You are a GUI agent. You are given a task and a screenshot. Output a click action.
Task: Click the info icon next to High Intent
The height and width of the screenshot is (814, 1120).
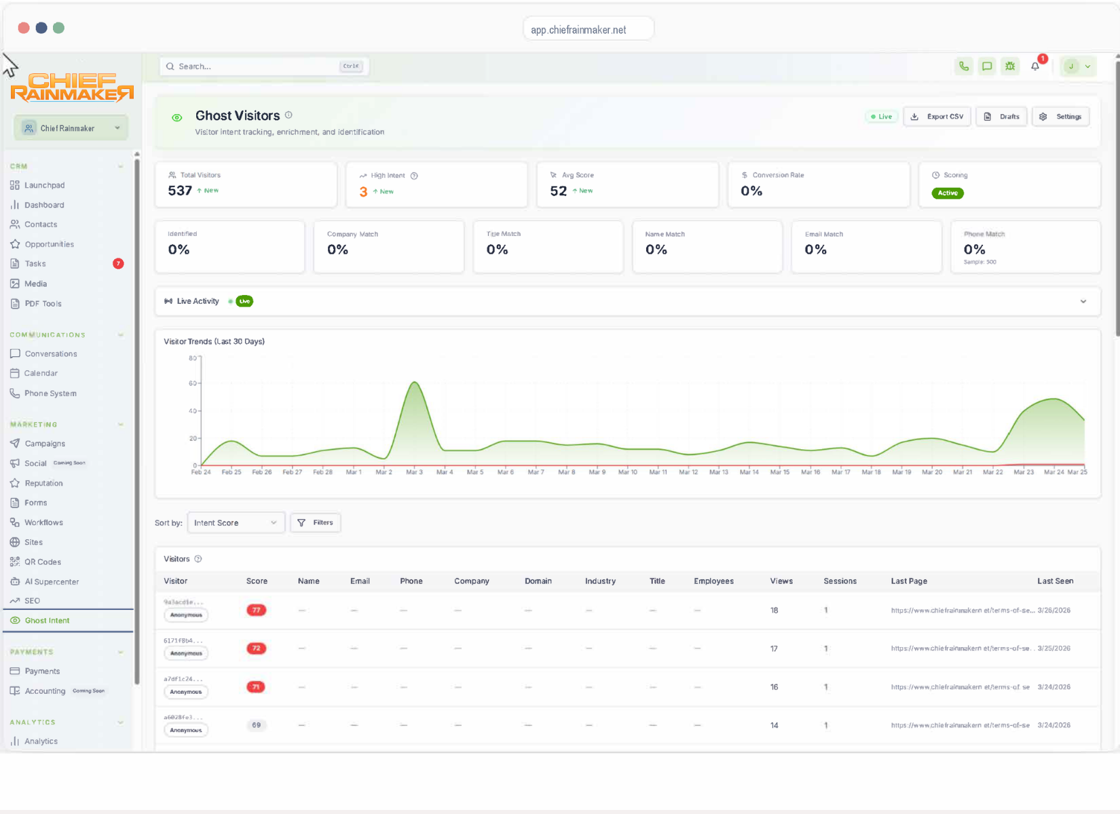coord(414,176)
